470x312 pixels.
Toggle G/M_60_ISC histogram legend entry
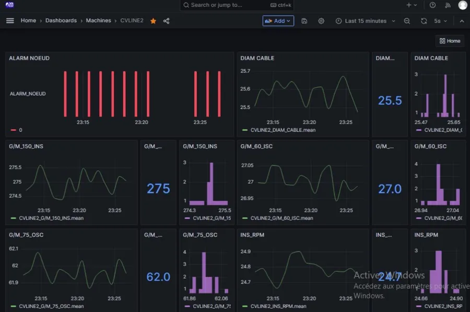443,218
